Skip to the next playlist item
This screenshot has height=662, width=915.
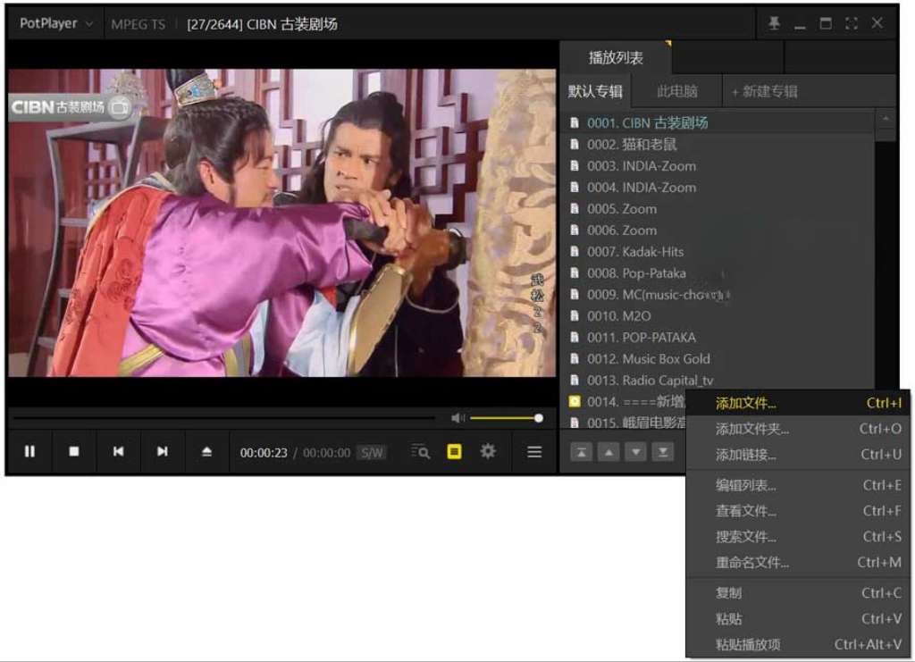click(x=163, y=451)
